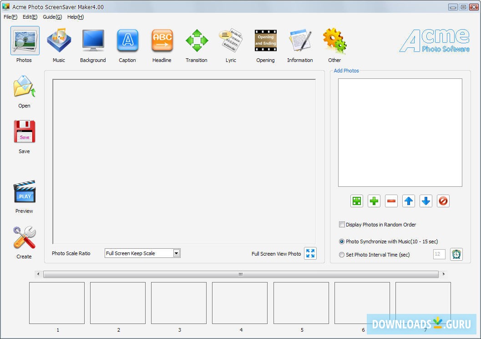Click the Open folder icon
The image size is (481, 339).
pyautogui.click(x=25, y=87)
